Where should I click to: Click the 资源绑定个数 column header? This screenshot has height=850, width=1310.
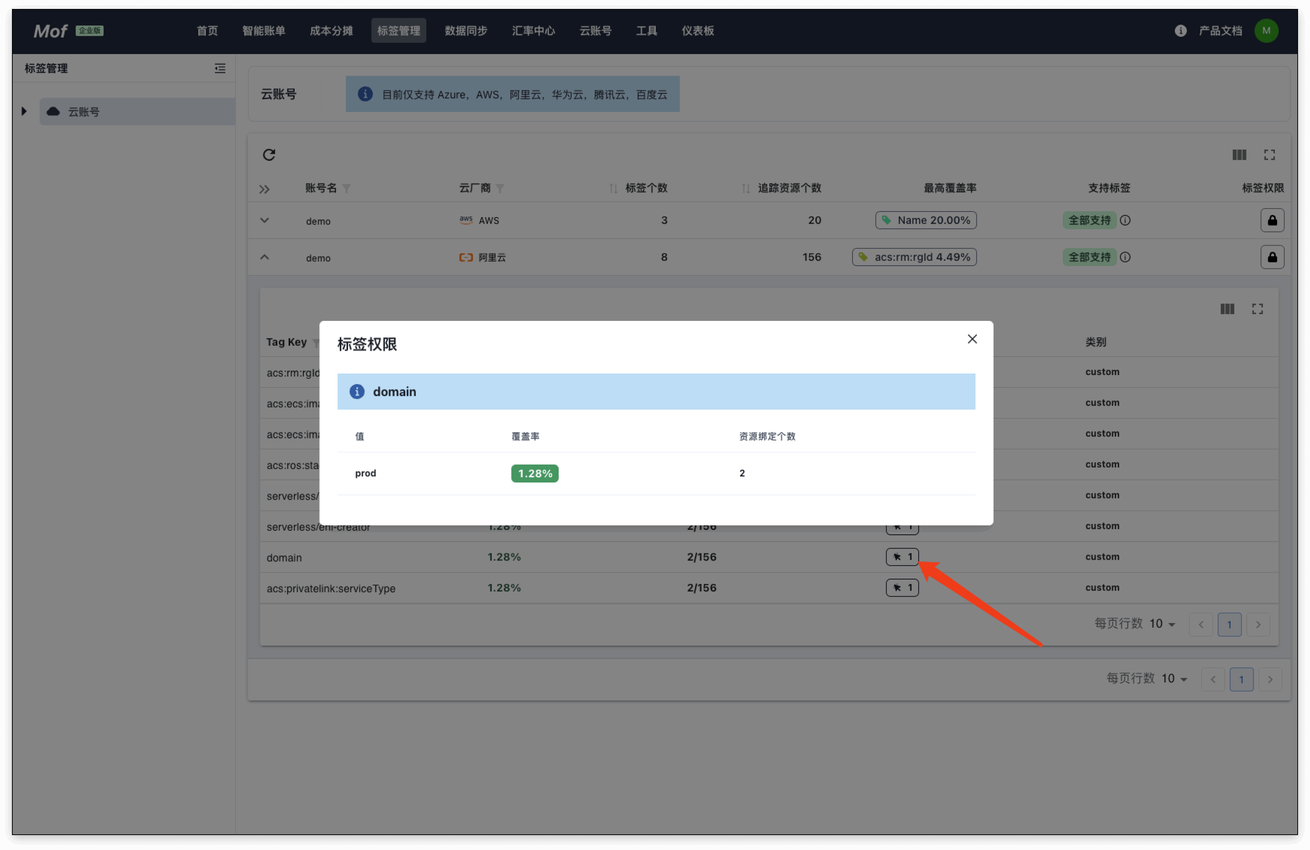pos(767,437)
